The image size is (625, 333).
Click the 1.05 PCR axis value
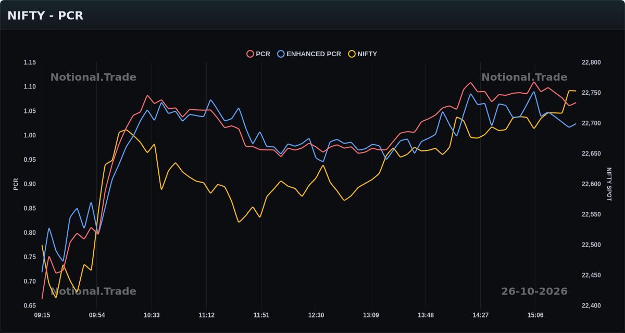[30, 111]
